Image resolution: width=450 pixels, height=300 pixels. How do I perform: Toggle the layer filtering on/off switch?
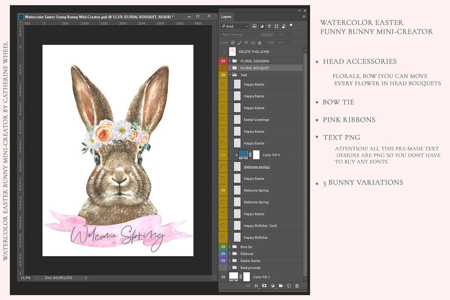tap(291, 26)
